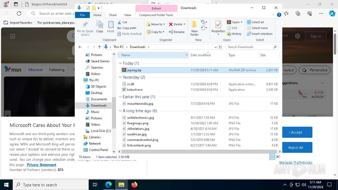Click Paste shortcut command
The height and width of the screenshot is (190, 338).
pos(129,34)
